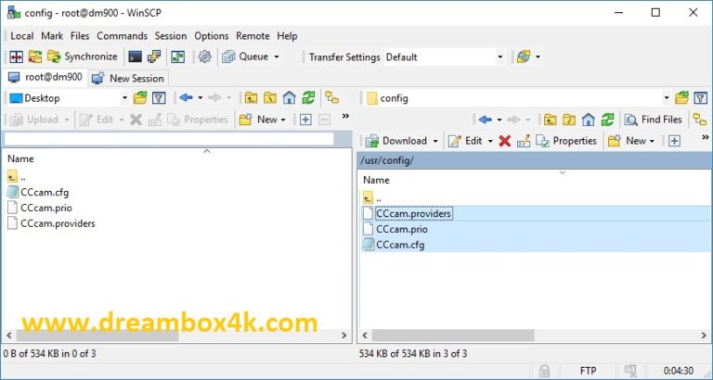
Task: Expand the remote Edit dropdown arrow
Action: point(490,141)
